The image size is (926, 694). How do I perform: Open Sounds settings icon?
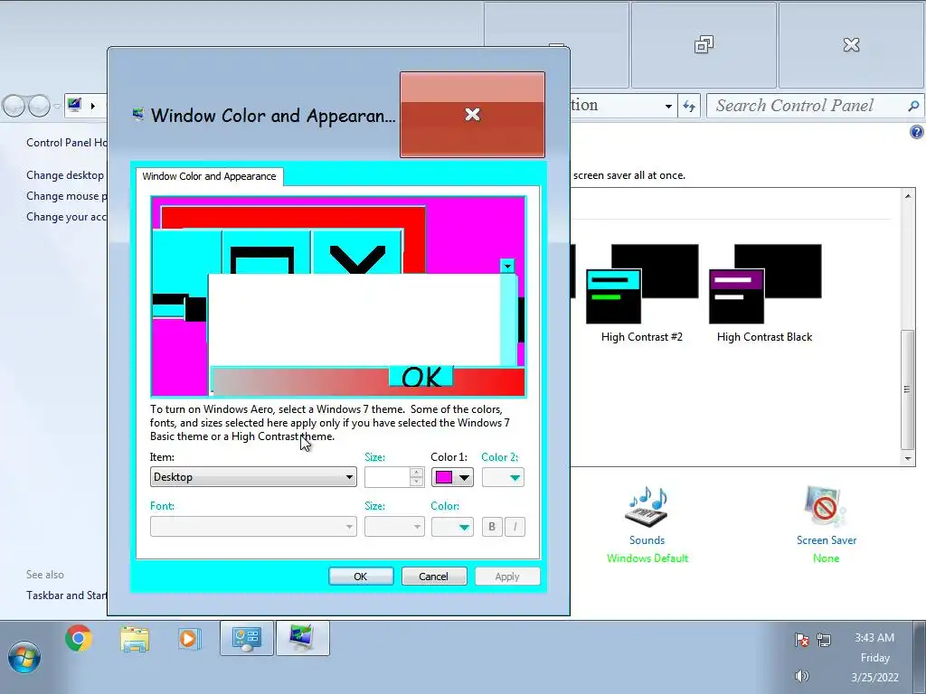(x=647, y=507)
